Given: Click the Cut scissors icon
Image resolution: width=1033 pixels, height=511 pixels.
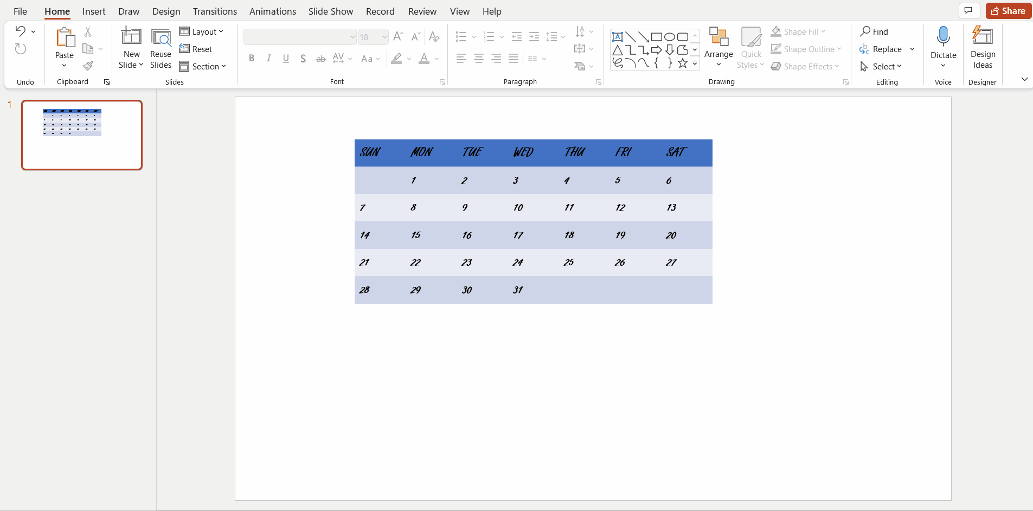Looking at the screenshot, I should point(88,32).
